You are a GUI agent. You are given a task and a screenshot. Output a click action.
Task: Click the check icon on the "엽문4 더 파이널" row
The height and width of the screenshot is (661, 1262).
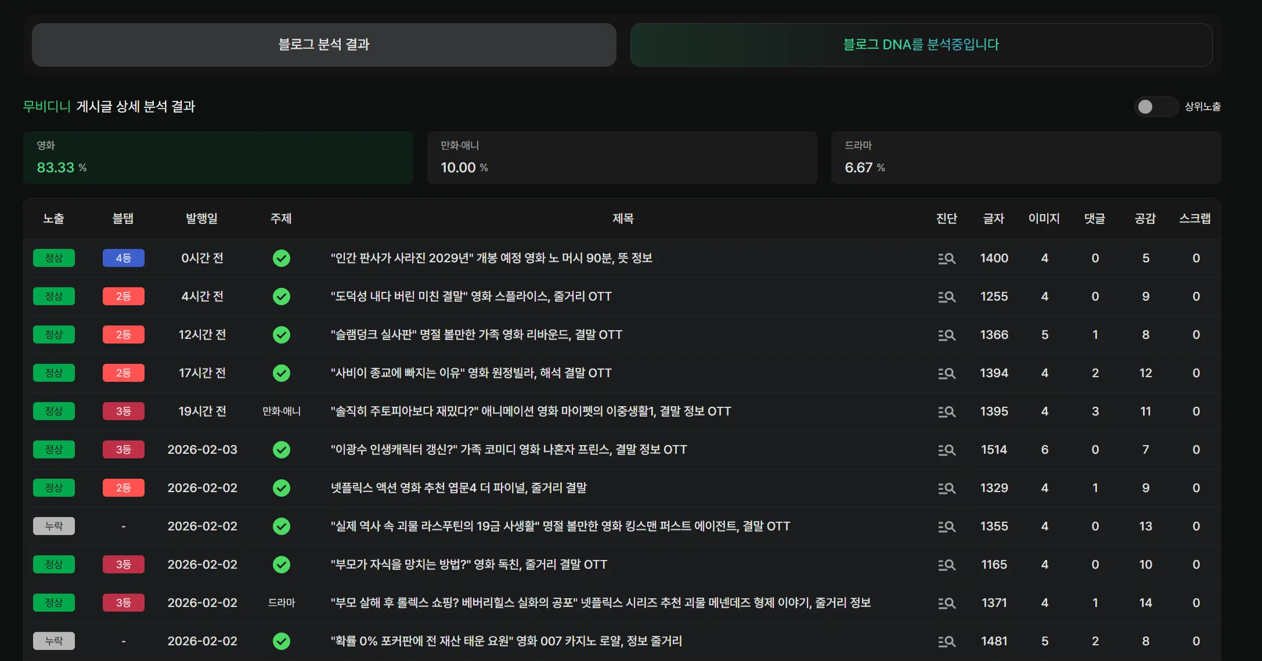pos(282,488)
